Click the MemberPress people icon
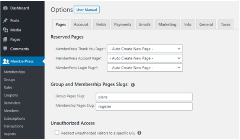The height and width of the screenshot is (140, 240). [x=6, y=61]
